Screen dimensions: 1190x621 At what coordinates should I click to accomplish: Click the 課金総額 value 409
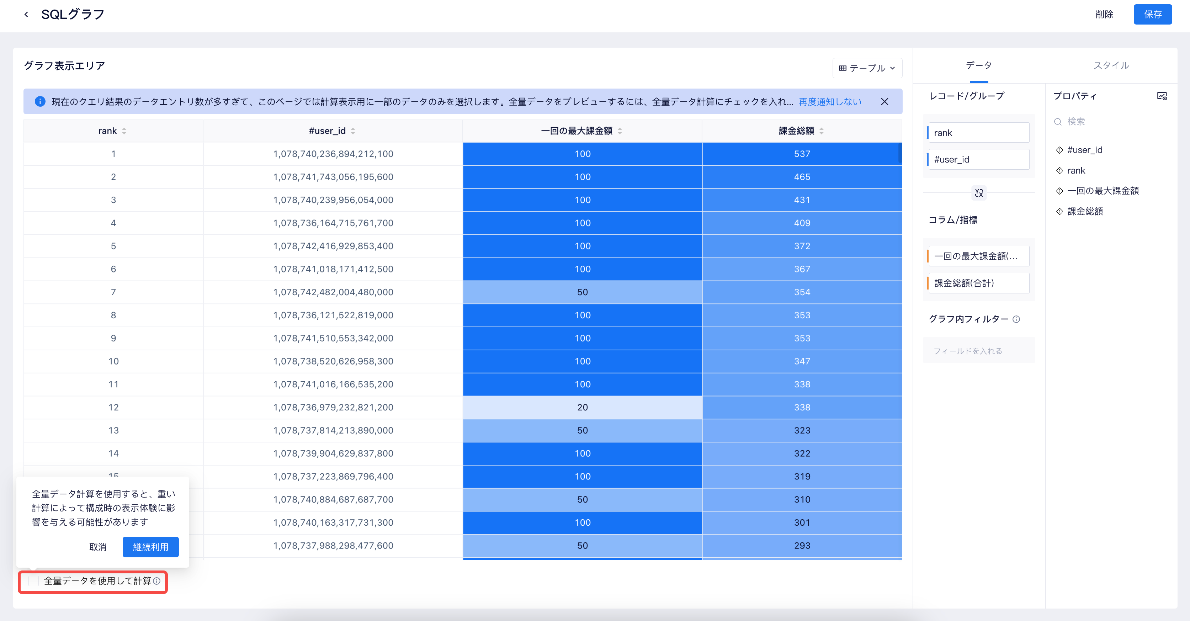coord(802,223)
